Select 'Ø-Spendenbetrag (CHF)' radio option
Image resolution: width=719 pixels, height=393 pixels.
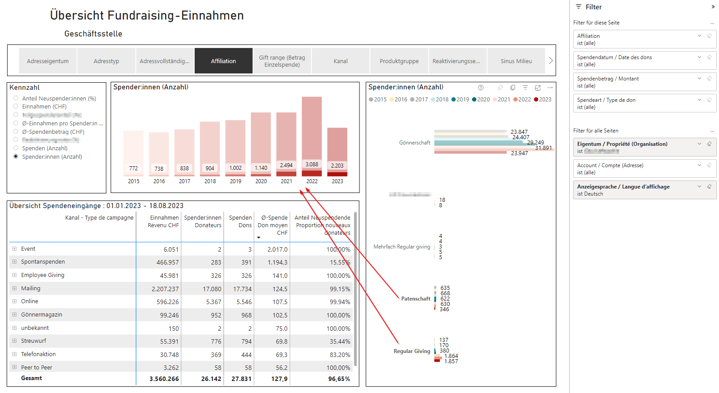pos(16,132)
